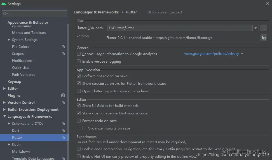Screen dimensions: 272x160
Task: Click the Plugins update count badge
Action: (x=63, y=95)
